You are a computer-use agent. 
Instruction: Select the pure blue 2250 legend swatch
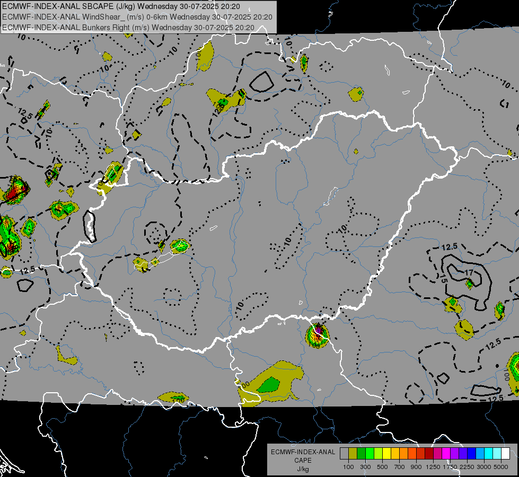coord(472,454)
